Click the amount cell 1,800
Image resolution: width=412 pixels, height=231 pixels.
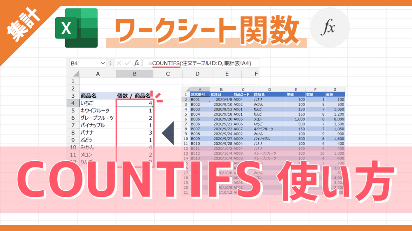[335, 139]
